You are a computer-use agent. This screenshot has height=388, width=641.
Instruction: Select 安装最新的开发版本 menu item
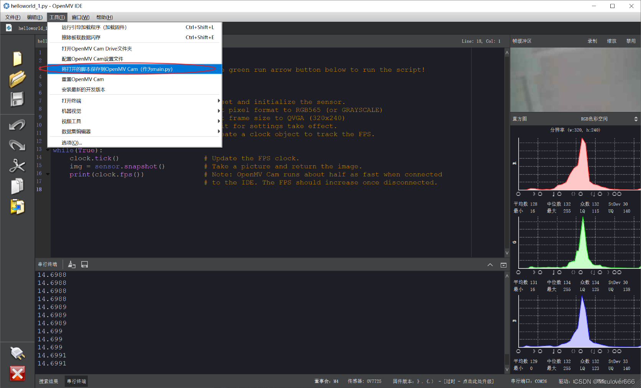point(135,89)
